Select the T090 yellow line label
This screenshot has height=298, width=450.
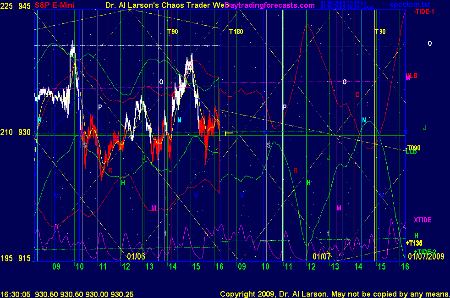click(413, 148)
